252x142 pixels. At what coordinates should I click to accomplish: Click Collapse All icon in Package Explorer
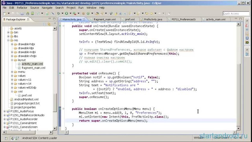[44, 24]
